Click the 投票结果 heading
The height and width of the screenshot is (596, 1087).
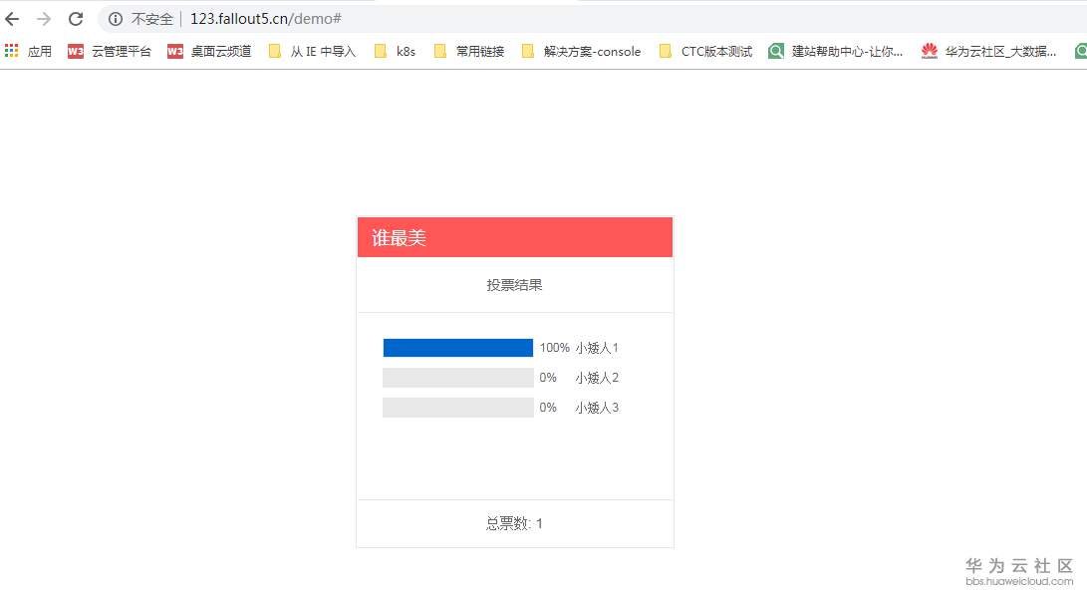(x=514, y=285)
